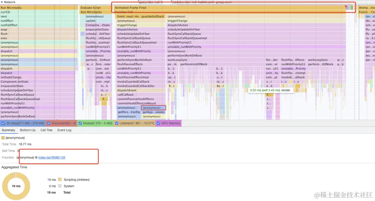Select the flushPas...ctsImpl block
This screenshot has height=201, width=375.
(x=293, y=73)
